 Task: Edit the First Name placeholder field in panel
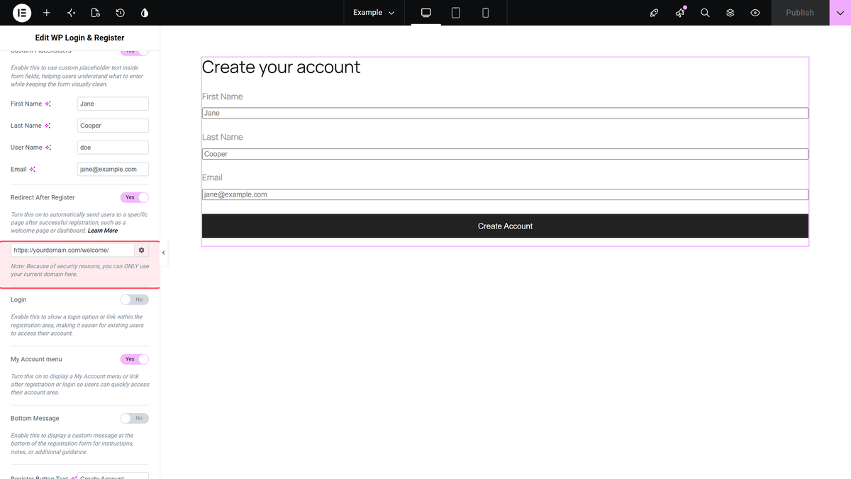tap(113, 104)
